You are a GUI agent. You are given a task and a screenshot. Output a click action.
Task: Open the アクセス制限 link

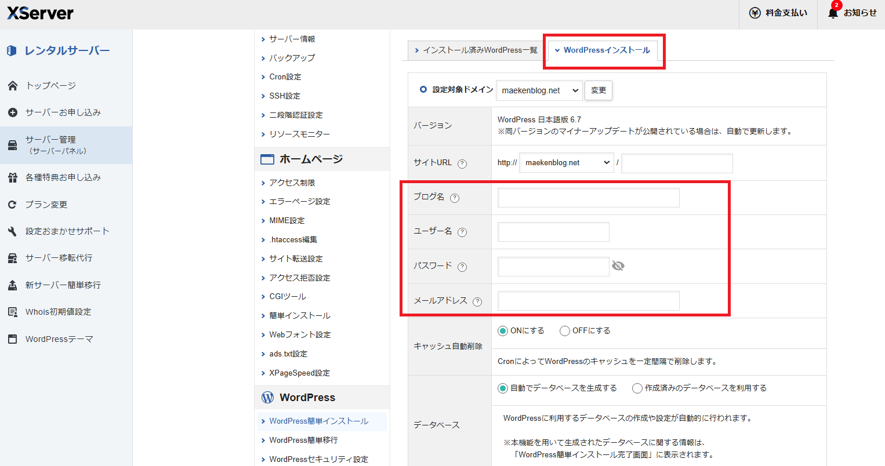click(292, 183)
